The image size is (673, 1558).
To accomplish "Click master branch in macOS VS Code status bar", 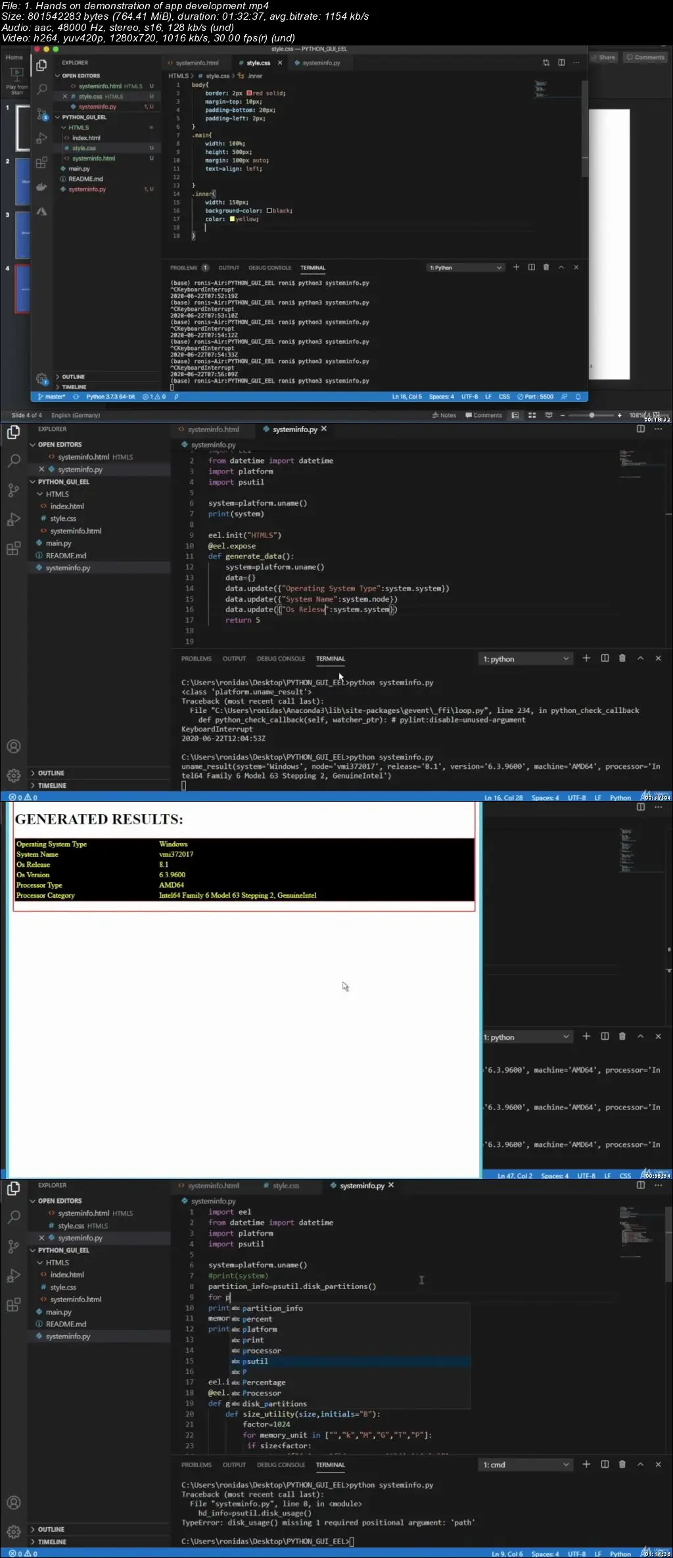I will 51,397.
